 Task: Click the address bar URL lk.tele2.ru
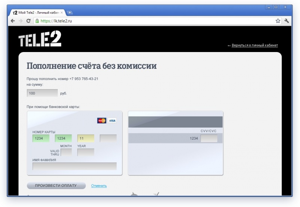[56, 21]
